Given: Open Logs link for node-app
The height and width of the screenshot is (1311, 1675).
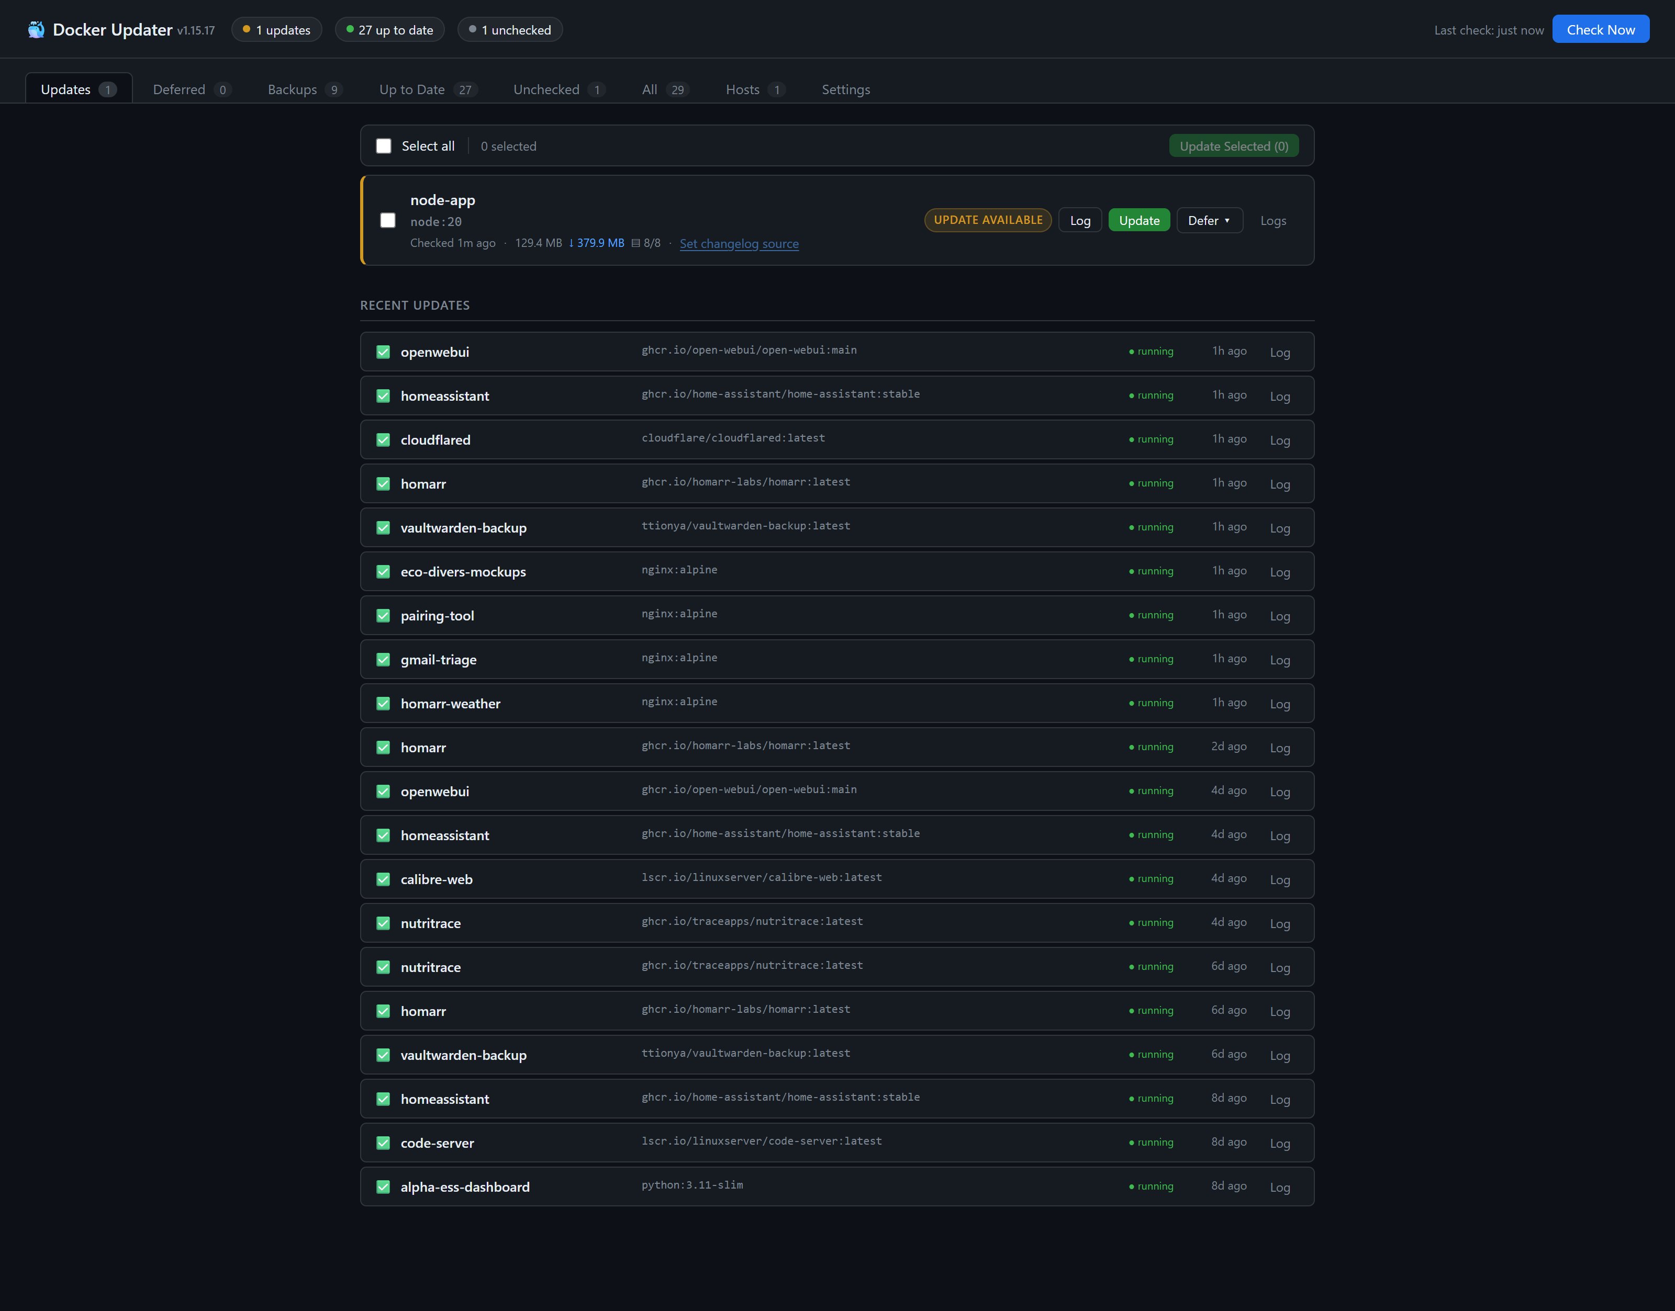Looking at the screenshot, I should click(1272, 221).
